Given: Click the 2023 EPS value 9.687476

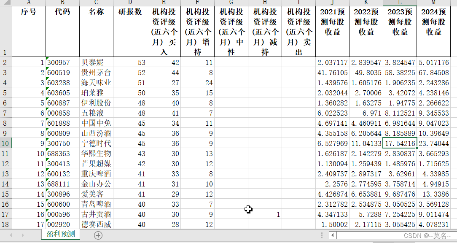Looking at the screenshot, I should (x=400, y=194).
